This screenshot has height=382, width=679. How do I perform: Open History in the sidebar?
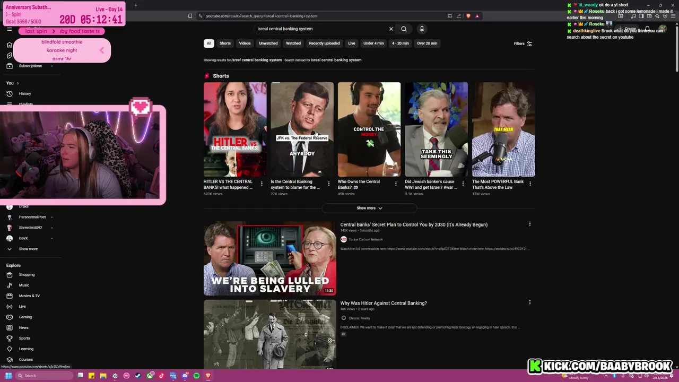(x=25, y=93)
